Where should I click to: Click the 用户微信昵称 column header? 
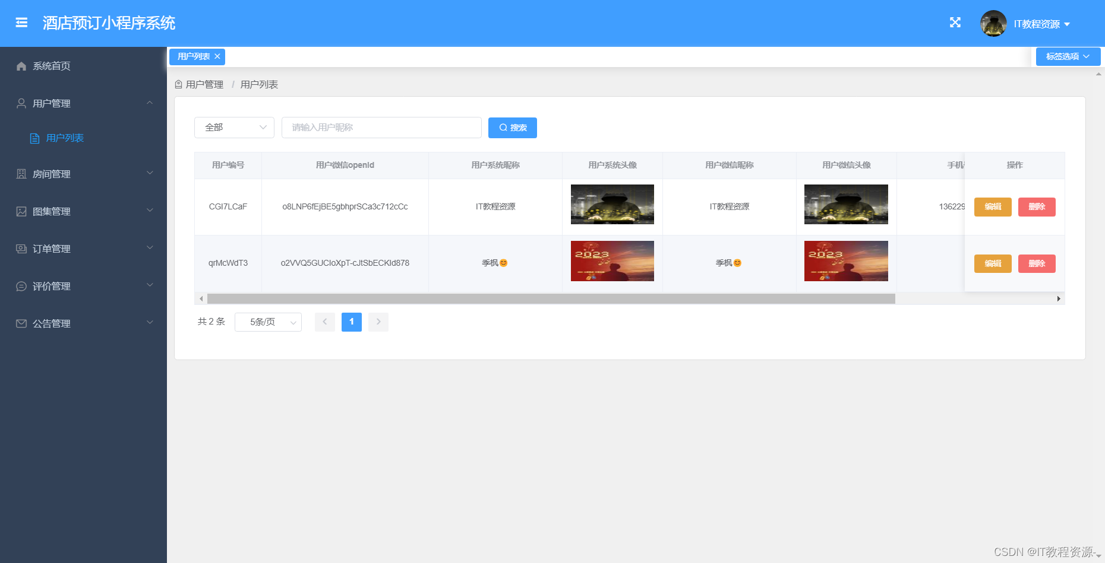pyautogui.click(x=730, y=166)
